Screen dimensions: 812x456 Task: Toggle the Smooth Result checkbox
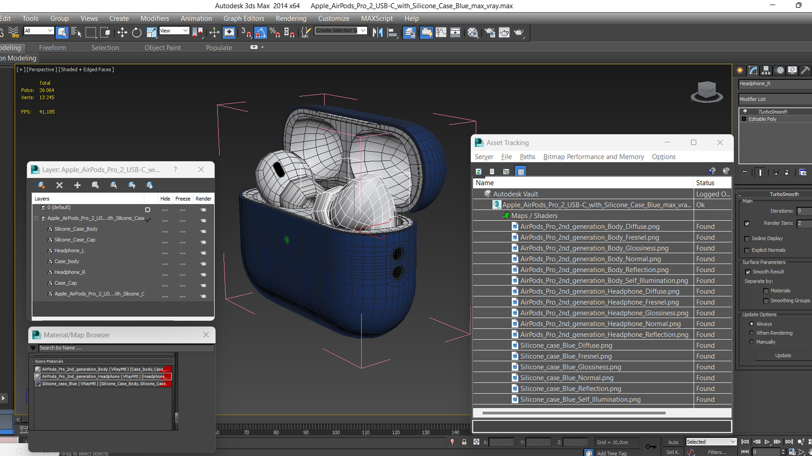(x=748, y=272)
